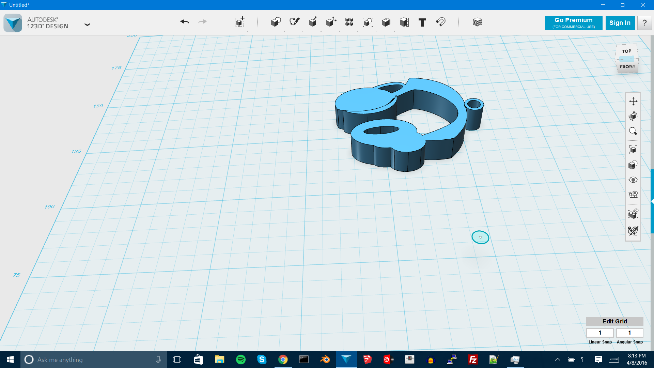This screenshot has width=654, height=368.
Task: Open Google Chrome from the taskbar
Action: point(283,359)
